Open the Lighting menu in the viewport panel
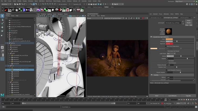The width and height of the screenshot is (198, 111). 50,14
